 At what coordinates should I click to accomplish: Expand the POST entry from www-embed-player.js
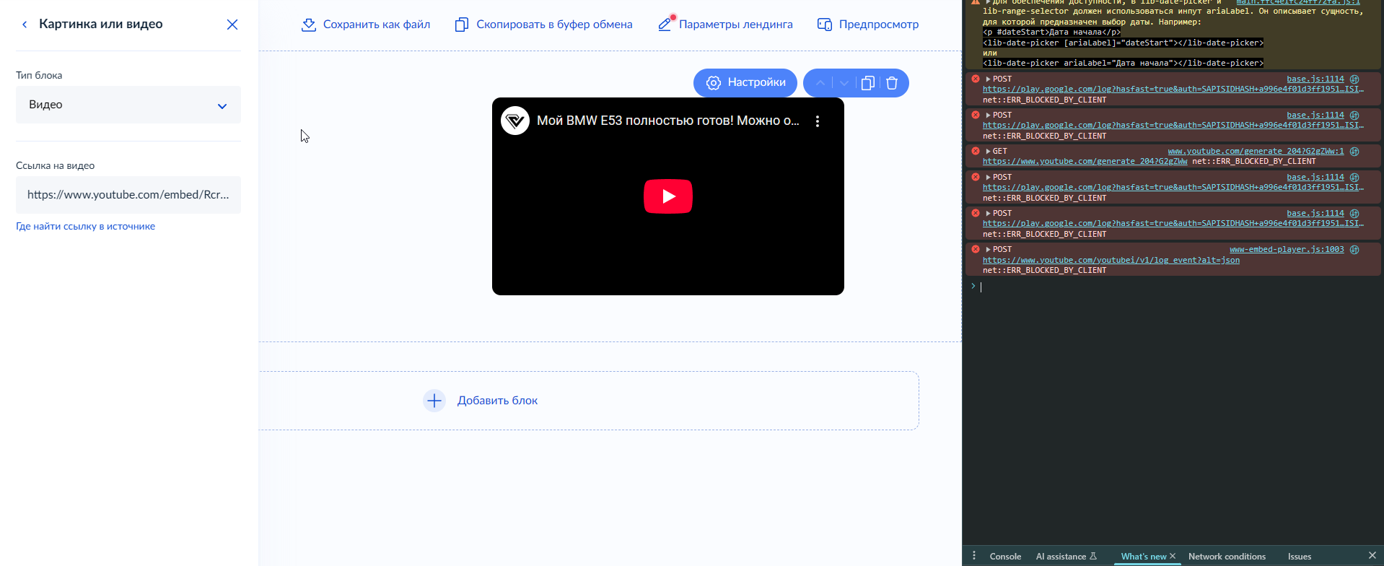click(x=988, y=250)
